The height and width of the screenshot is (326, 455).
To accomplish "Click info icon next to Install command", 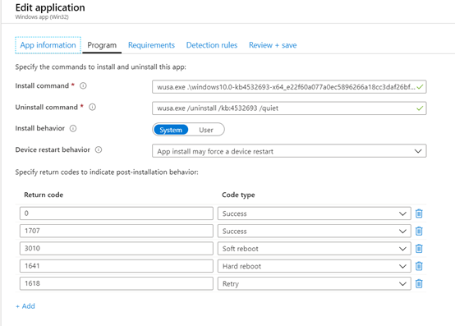I will (x=83, y=86).
